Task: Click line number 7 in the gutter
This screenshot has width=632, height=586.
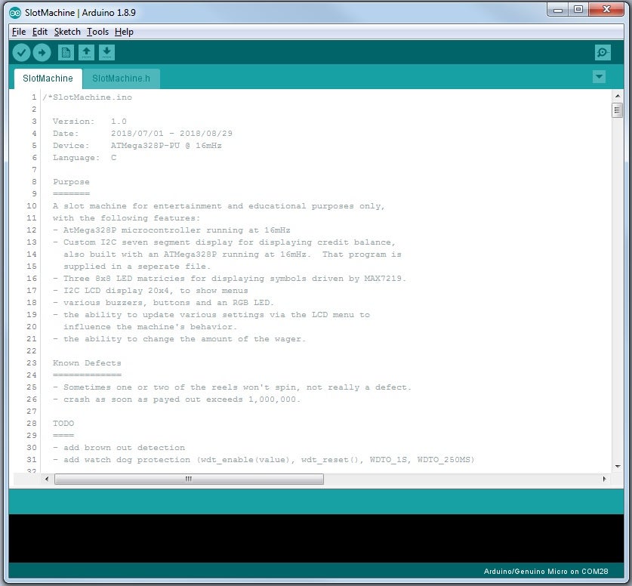Action: tap(34, 170)
